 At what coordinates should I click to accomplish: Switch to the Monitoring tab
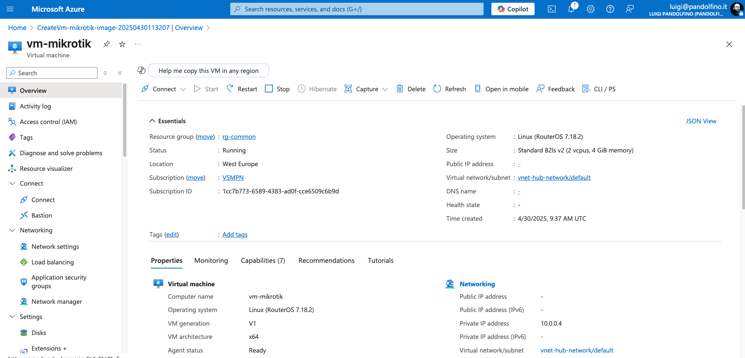(211, 261)
